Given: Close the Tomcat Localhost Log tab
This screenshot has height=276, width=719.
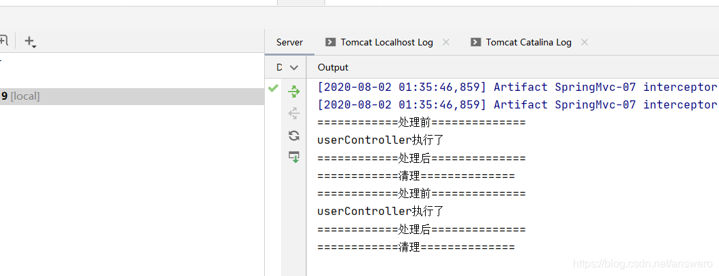Looking at the screenshot, I should point(446,42).
